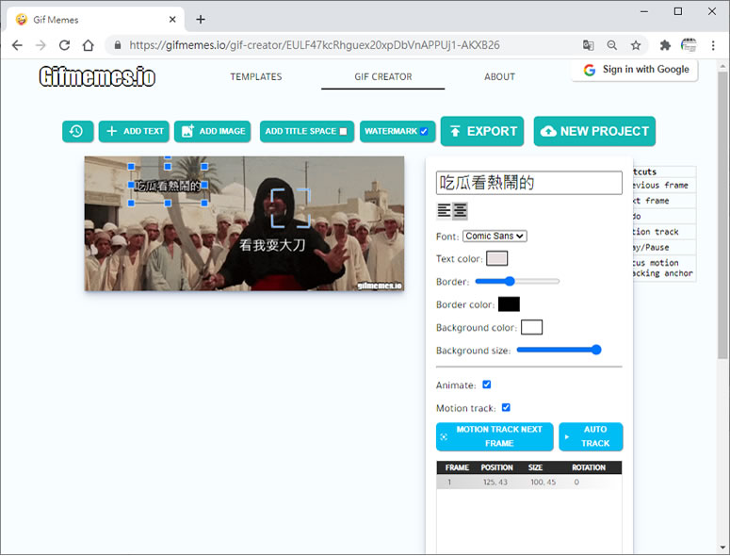Go to browser home page

tap(88, 45)
